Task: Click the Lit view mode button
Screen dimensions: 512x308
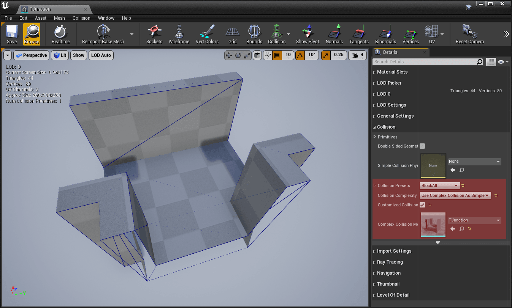Action: coord(60,55)
